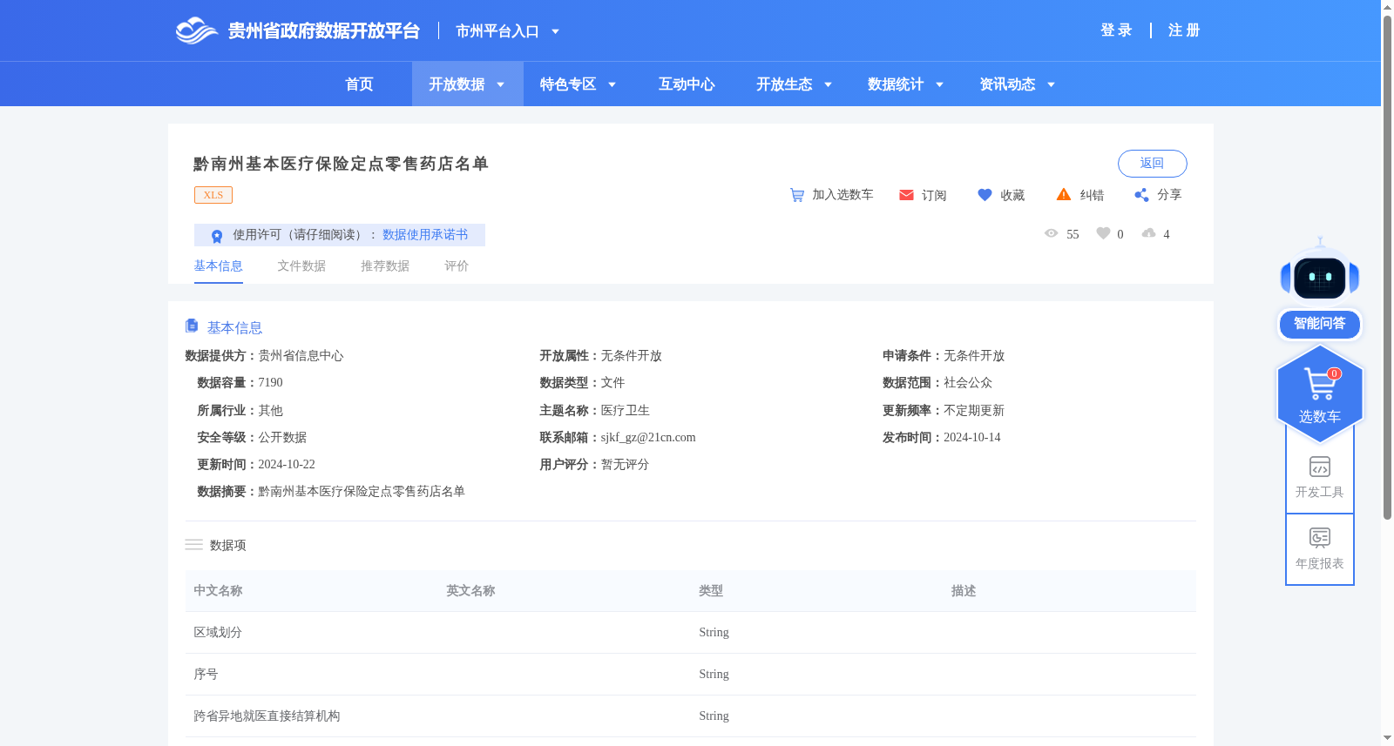Open the 数据使用承诺书 link
The width and height of the screenshot is (1394, 746).
click(x=425, y=235)
